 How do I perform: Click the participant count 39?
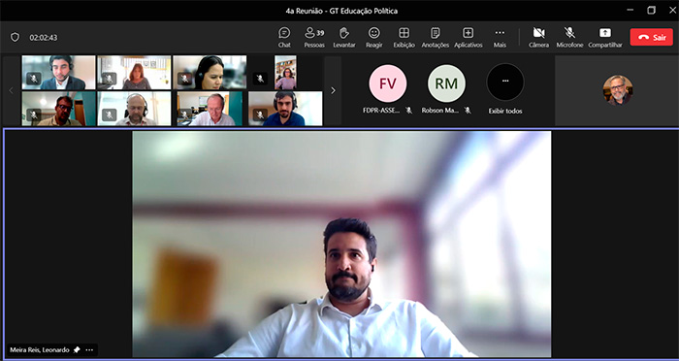(320, 33)
